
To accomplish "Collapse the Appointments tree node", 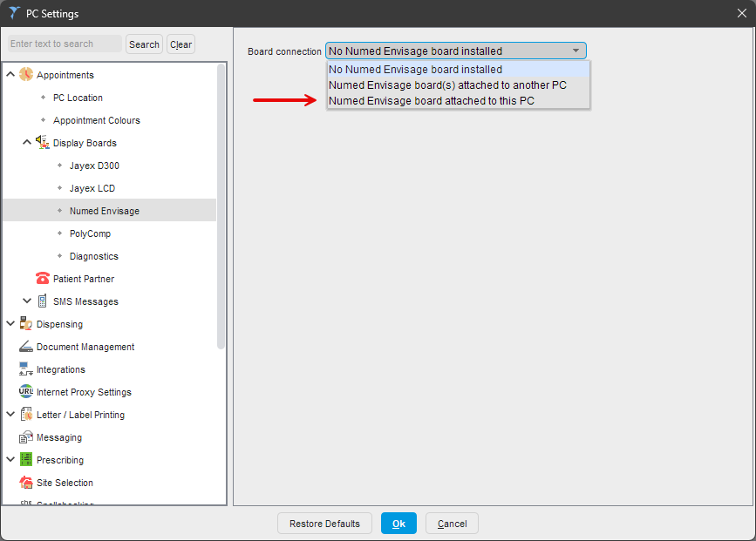I will [10, 75].
